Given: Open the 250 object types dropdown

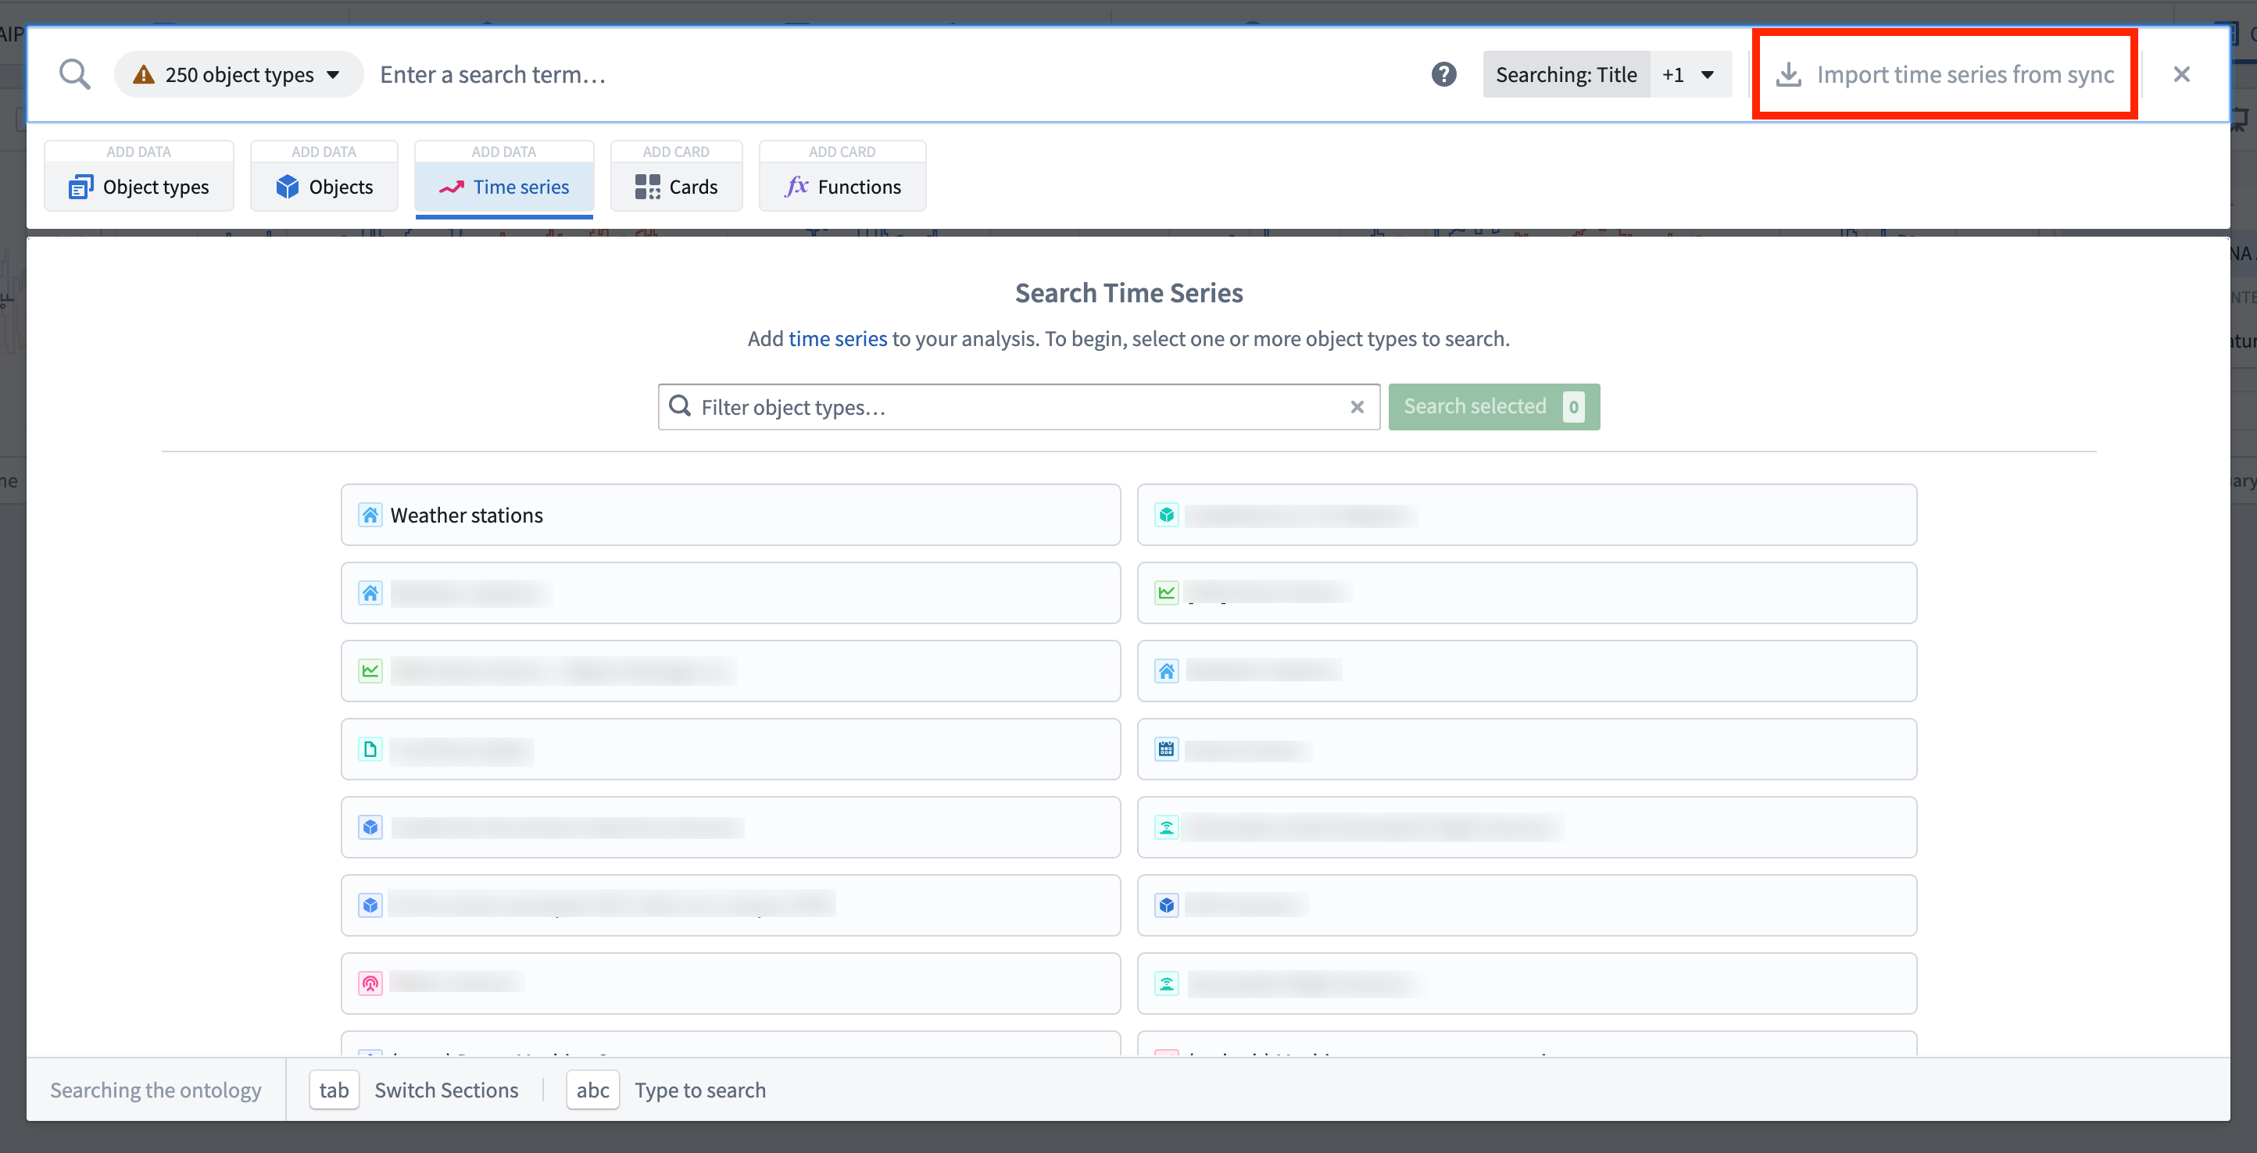Looking at the screenshot, I should coord(238,74).
